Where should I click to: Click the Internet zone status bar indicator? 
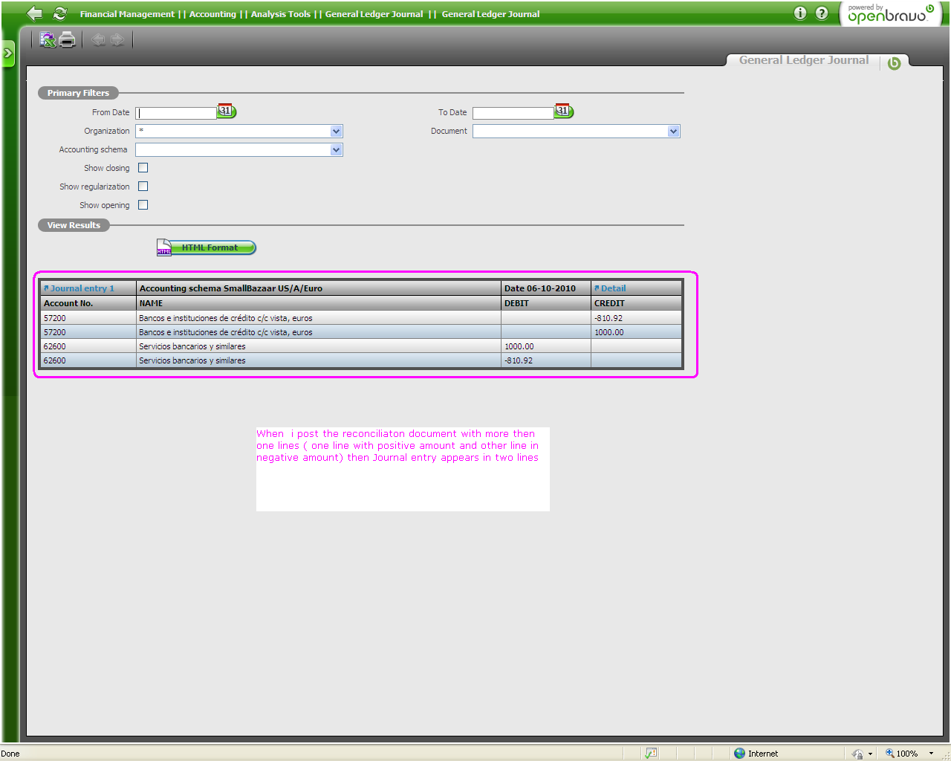tap(756, 754)
